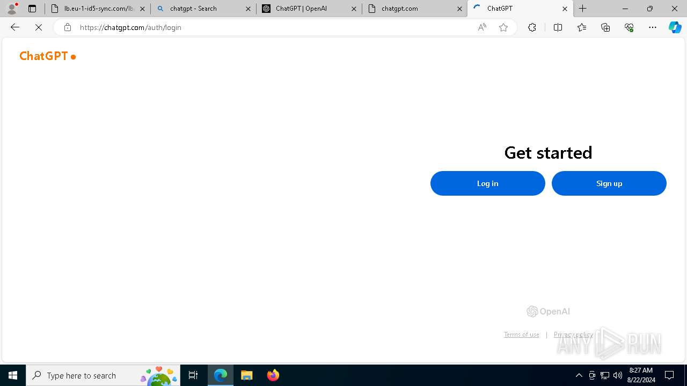Viewport: 687px width, 386px height.
Task: Switch to ChatGPT | OpenAI tab
Action: point(309,9)
